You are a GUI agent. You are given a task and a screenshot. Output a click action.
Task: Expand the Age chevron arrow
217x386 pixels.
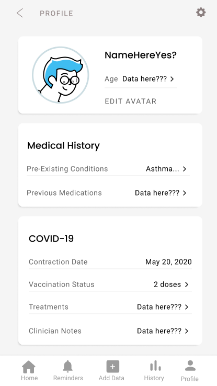coord(172,79)
